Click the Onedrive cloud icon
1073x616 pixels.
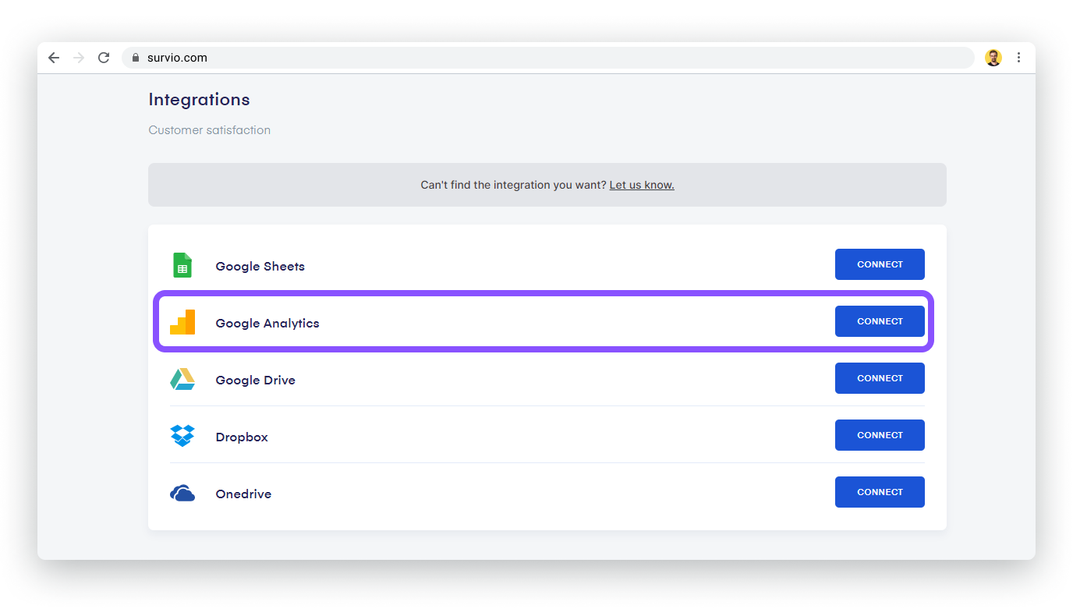point(182,493)
